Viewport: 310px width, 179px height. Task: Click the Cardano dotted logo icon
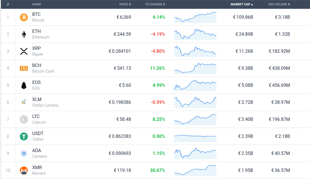[x=24, y=153]
